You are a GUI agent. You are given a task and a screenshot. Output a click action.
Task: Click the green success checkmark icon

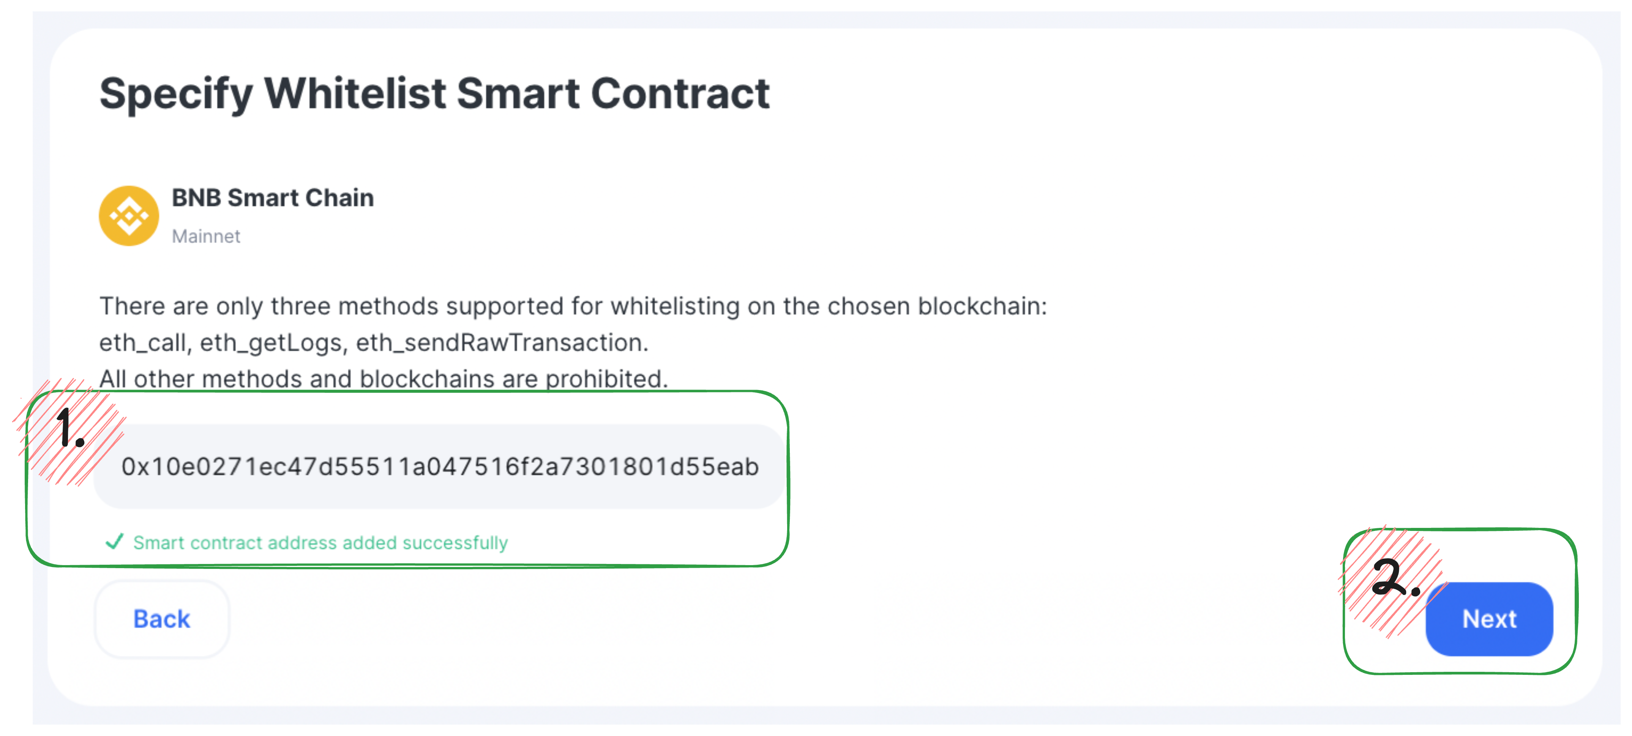[114, 542]
